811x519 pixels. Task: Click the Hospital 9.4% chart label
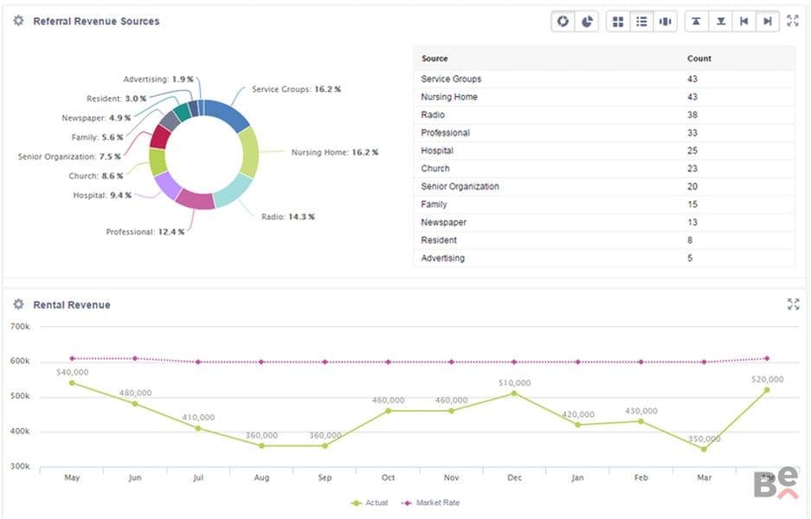(x=102, y=195)
